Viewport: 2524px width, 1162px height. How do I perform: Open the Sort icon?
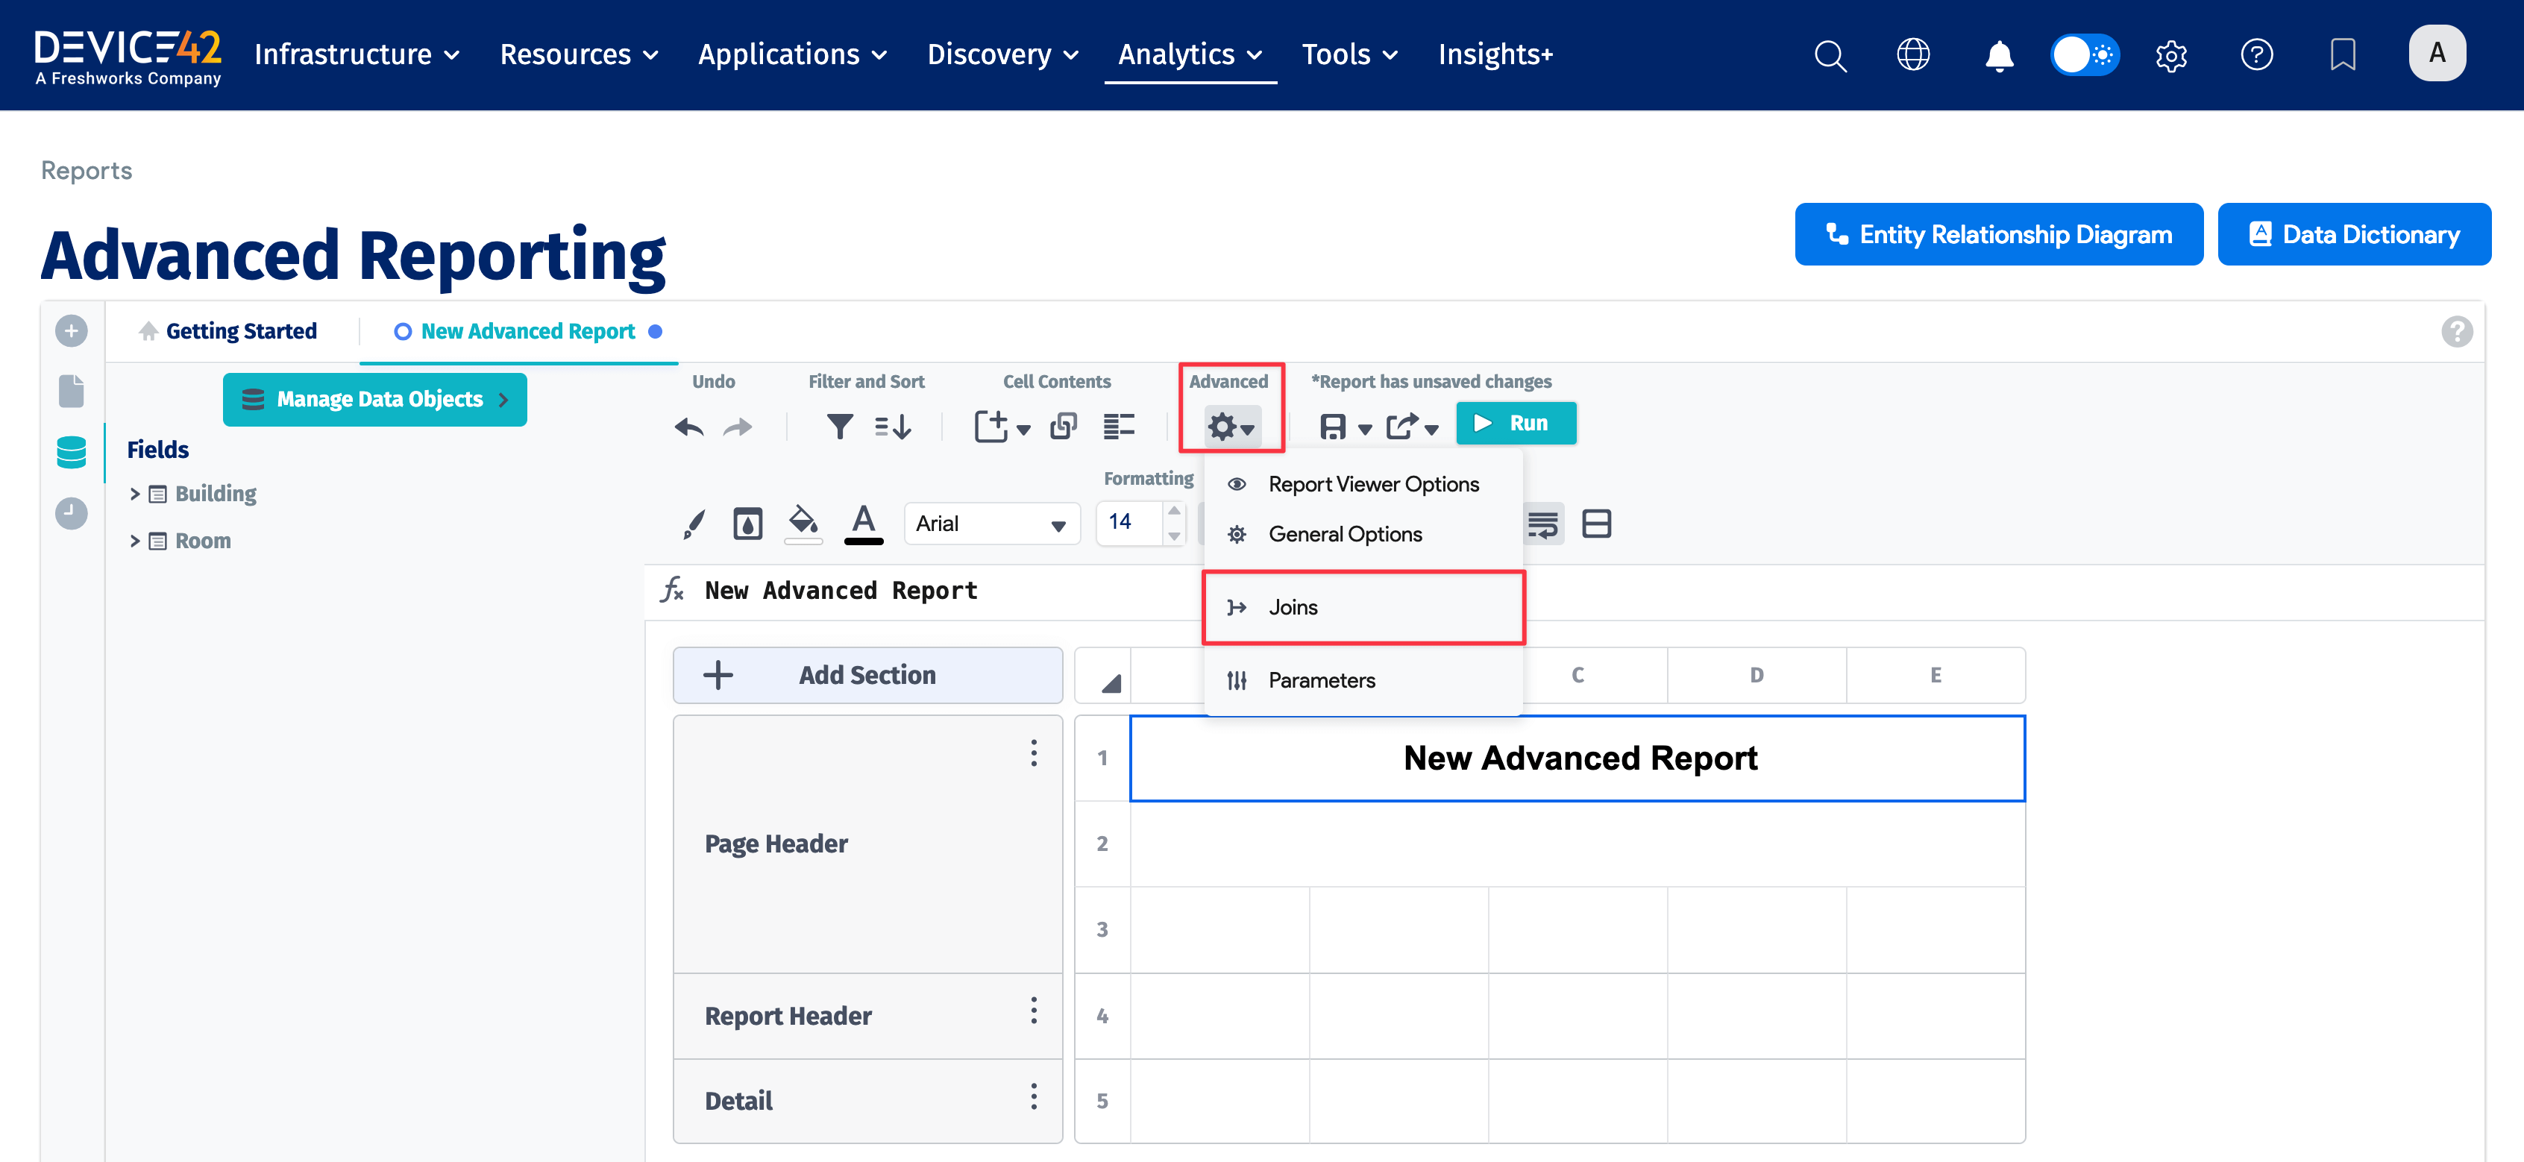pos(893,426)
